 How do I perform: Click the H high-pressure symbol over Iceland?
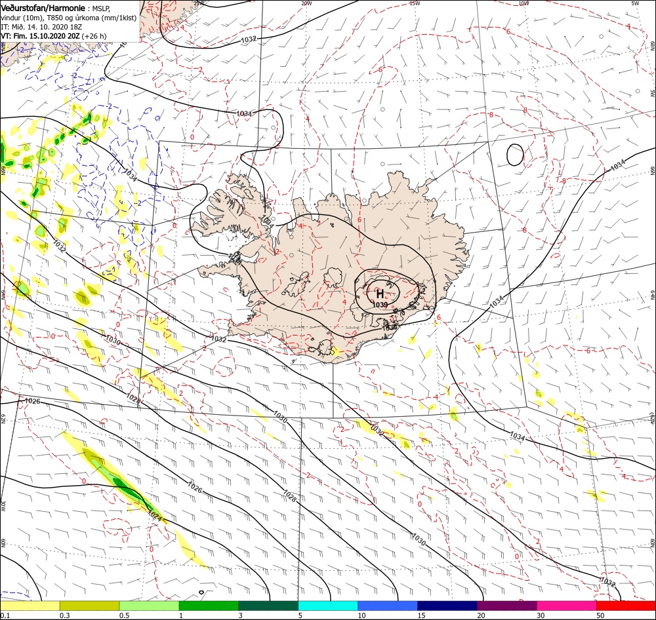(x=380, y=293)
